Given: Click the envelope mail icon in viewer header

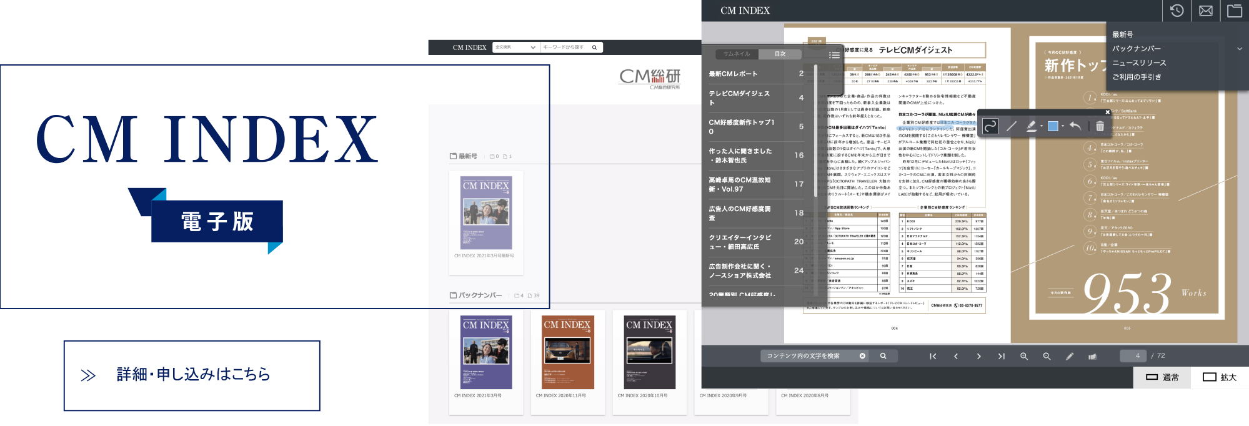Looking at the screenshot, I should [x=1206, y=11].
